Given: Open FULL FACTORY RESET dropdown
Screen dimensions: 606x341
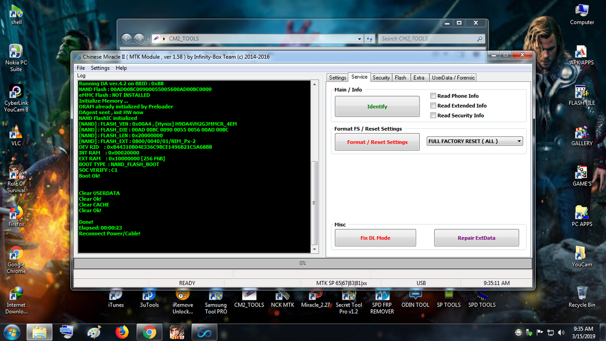Looking at the screenshot, I should [x=475, y=141].
